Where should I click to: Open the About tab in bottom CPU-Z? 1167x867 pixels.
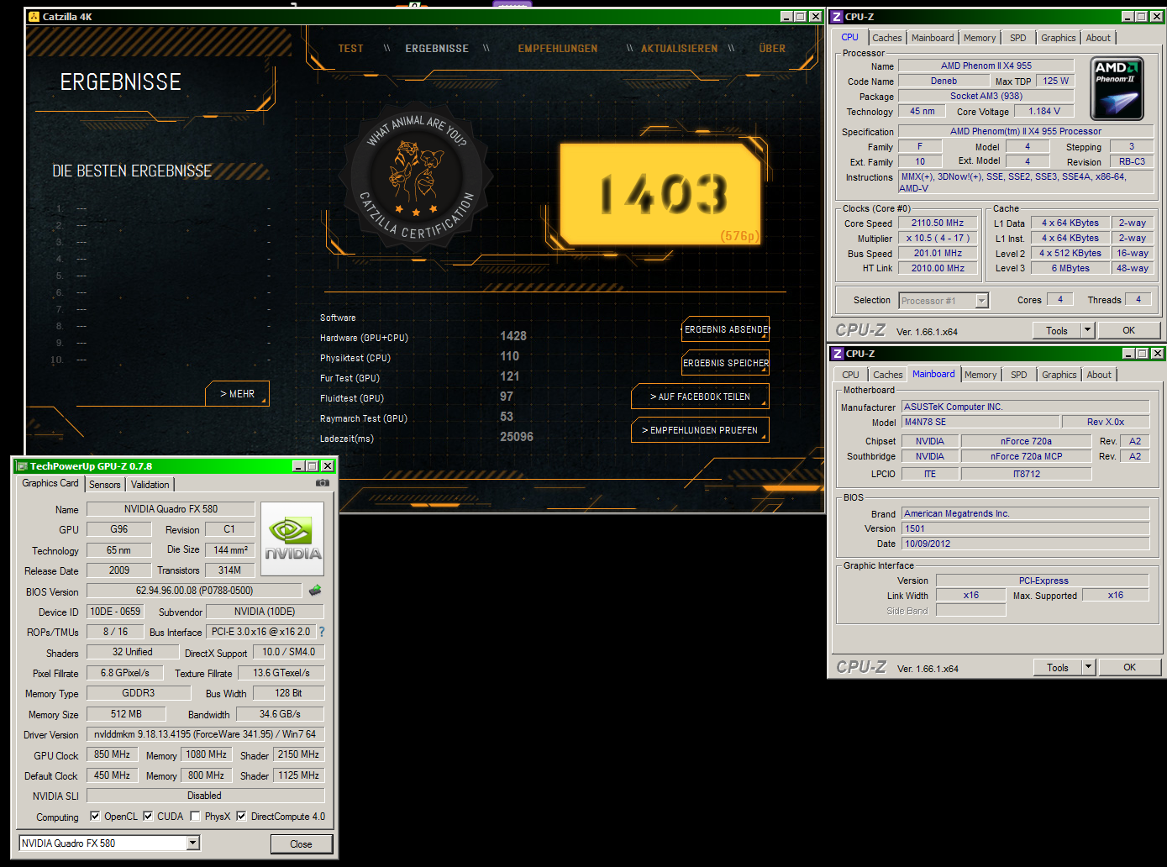tap(1099, 375)
